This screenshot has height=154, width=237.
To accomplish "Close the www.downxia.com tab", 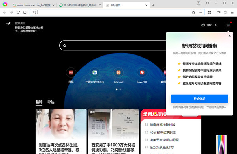I will coord(53,5).
